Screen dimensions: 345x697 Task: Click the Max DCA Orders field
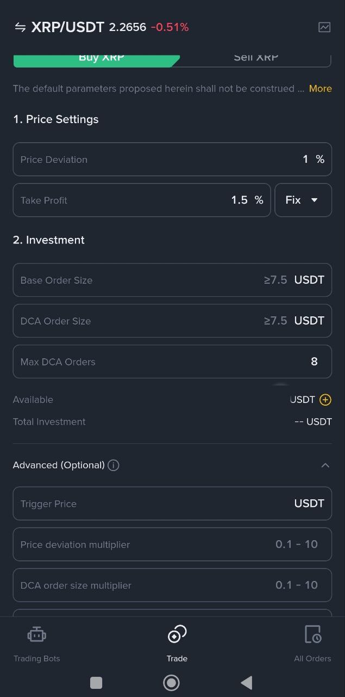point(172,362)
